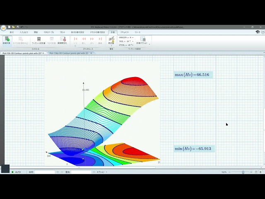
Task: Close the Plot-156a-3D Contour-points document tab
Action: coord(91,53)
